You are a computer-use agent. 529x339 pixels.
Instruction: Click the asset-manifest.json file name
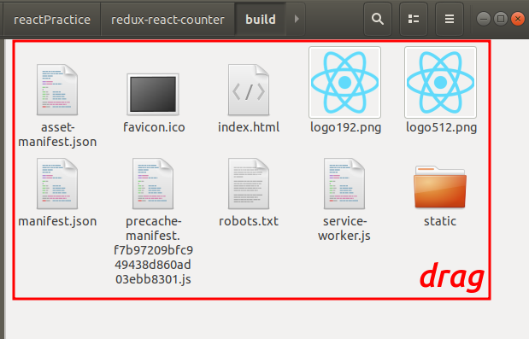pos(57,134)
